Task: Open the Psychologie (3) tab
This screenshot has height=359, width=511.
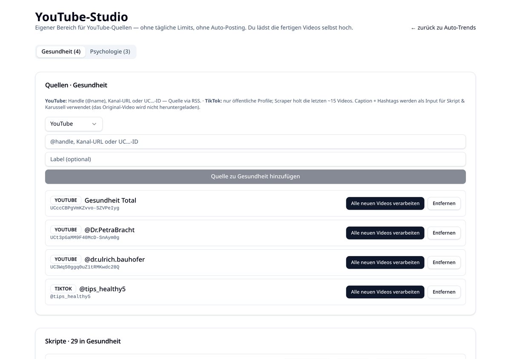Action: coord(110,51)
